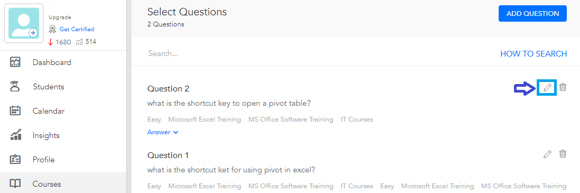This screenshot has width=580, height=193.
Task: Click the edit pencil icon for Question 1
Action: coord(547,154)
